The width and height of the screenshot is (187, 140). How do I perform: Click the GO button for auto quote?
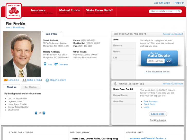click(168, 61)
